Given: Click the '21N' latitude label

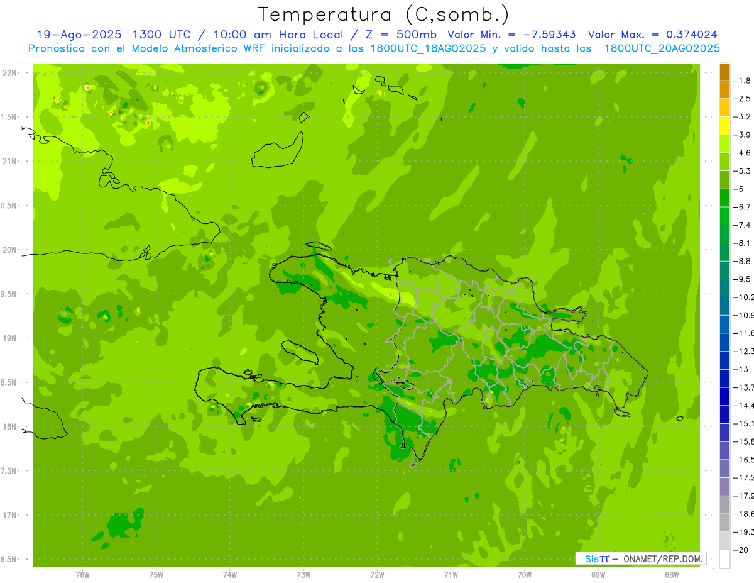Looking at the screenshot, I should [x=9, y=162].
